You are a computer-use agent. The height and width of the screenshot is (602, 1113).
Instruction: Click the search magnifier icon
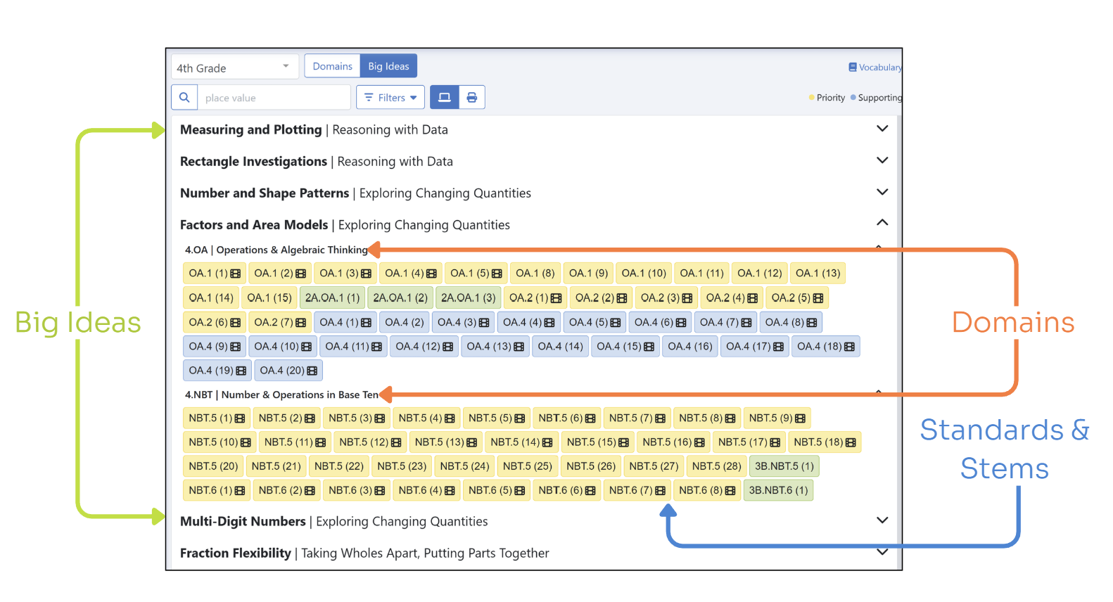click(x=184, y=98)
